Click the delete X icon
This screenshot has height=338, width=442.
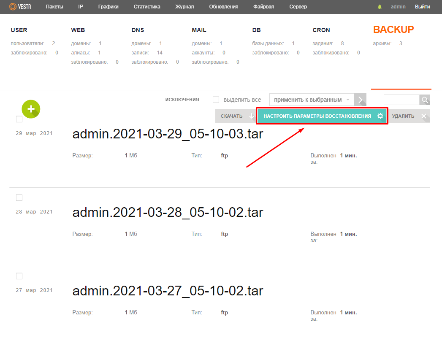tap(424, 116)
